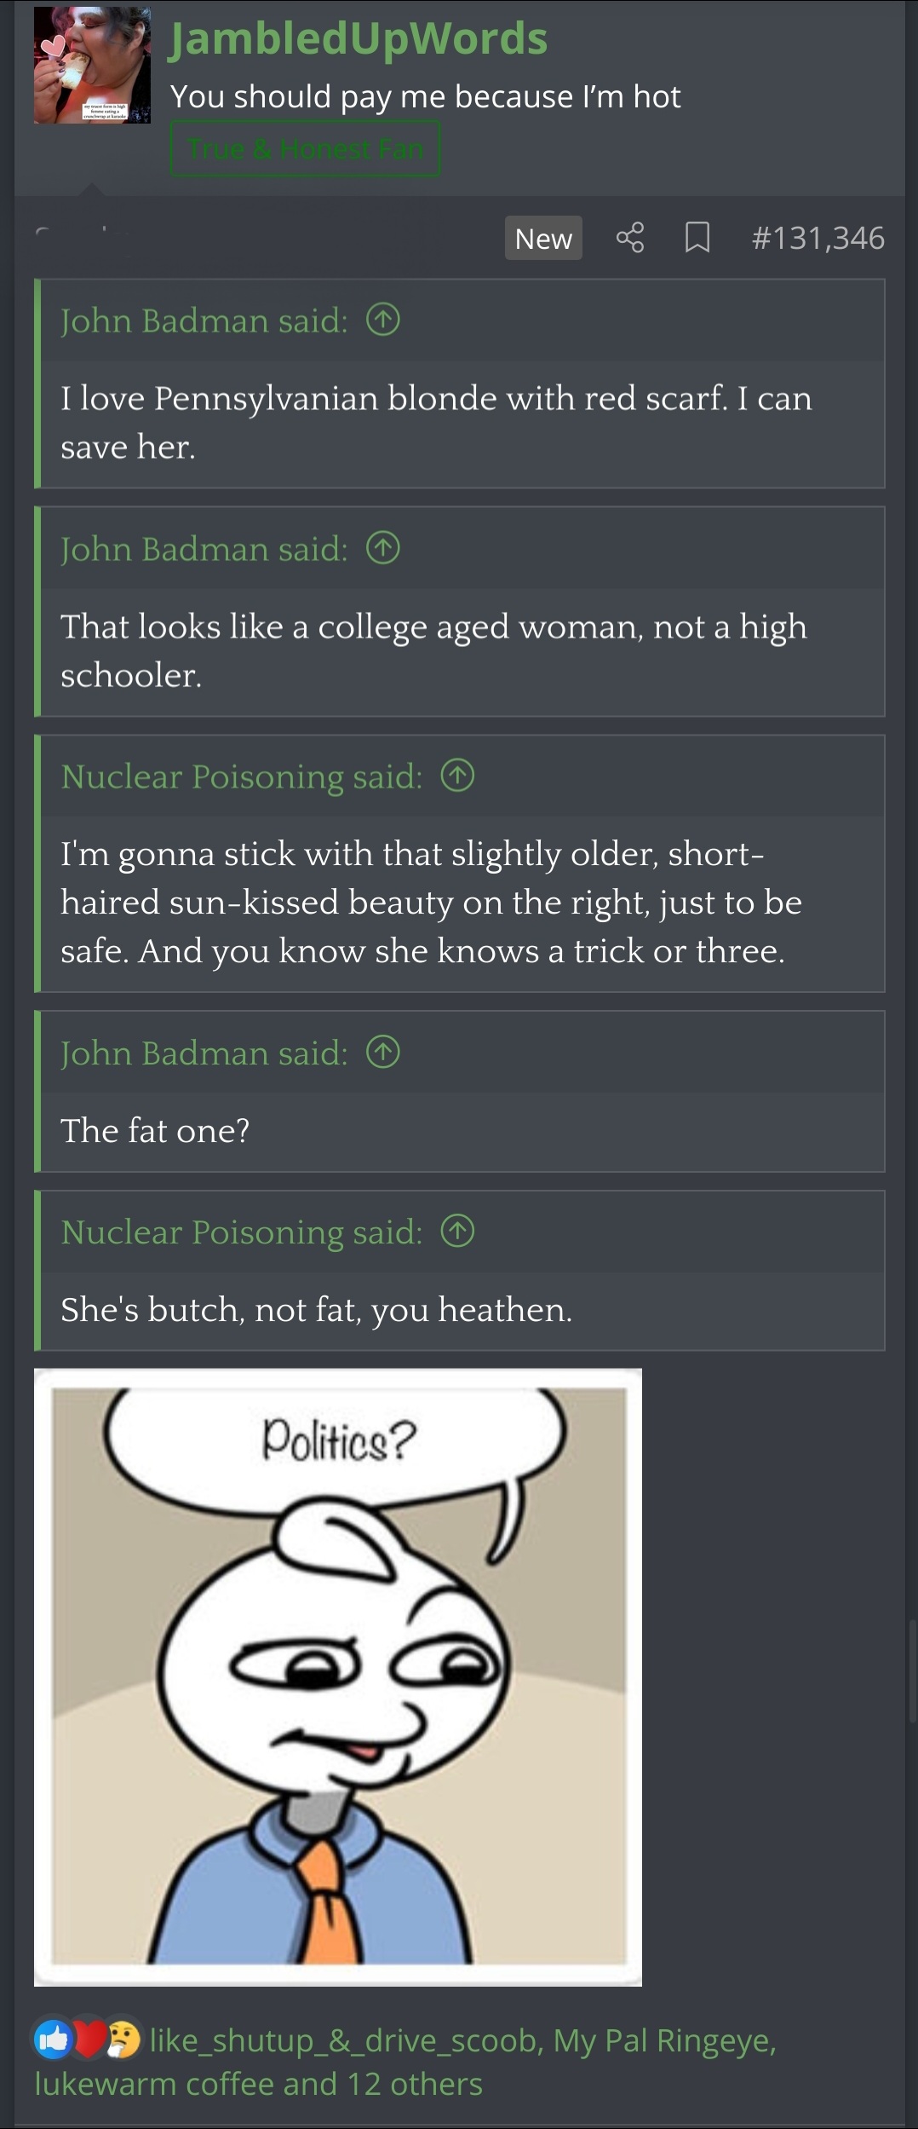This screenshot has height=2129, width=918.
Task: Click the New post label
Action: coord(543,239)
